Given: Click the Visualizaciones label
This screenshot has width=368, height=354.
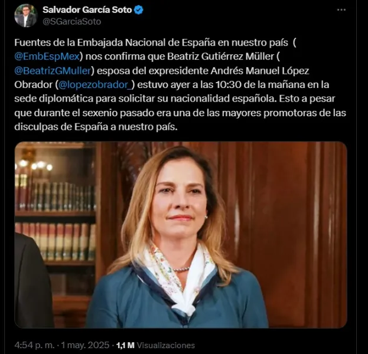Looking at the screenshot, I should coord(166,345).
